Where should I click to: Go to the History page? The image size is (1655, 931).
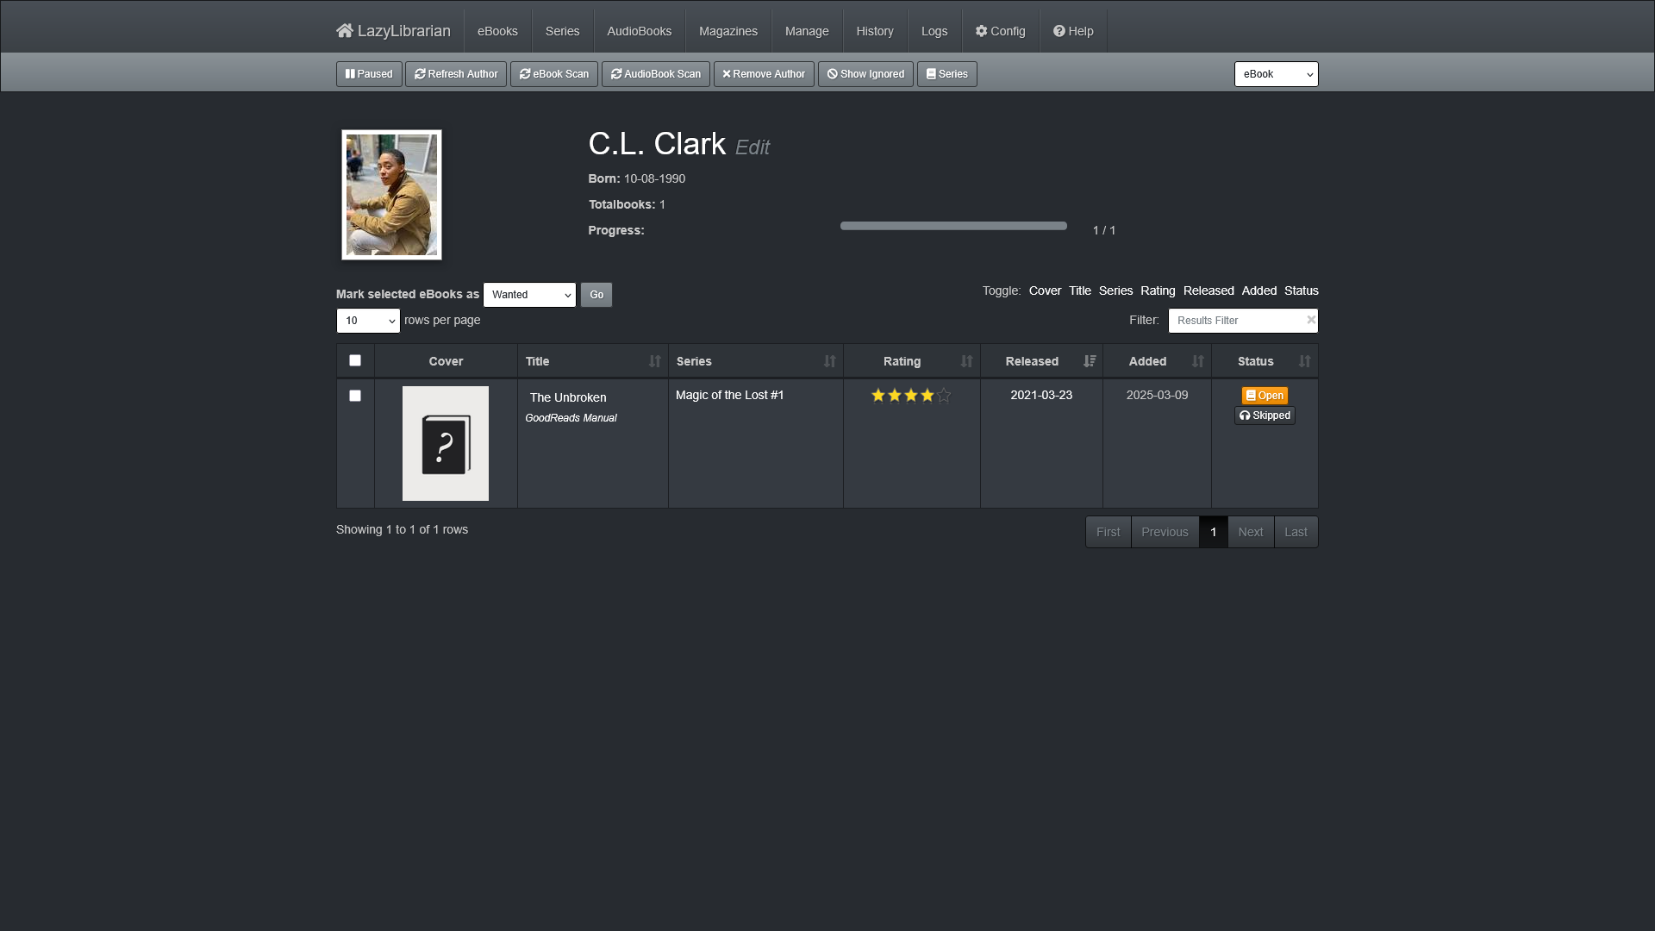click(875, 31)
